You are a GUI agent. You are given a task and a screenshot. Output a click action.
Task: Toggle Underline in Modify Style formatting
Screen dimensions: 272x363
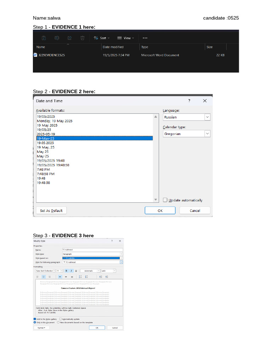[76, 270]
